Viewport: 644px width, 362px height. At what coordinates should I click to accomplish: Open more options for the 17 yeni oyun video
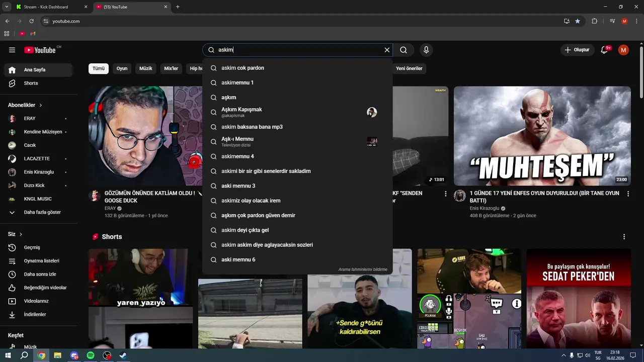[x=628, y=194]
